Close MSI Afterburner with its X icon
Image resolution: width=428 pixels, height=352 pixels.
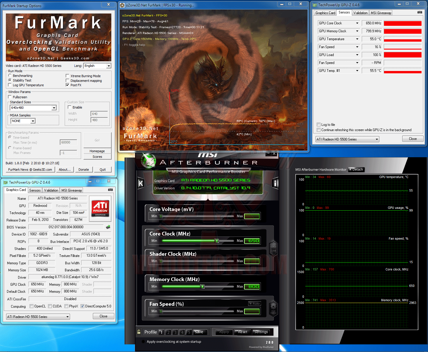click(x=274, y=154)
